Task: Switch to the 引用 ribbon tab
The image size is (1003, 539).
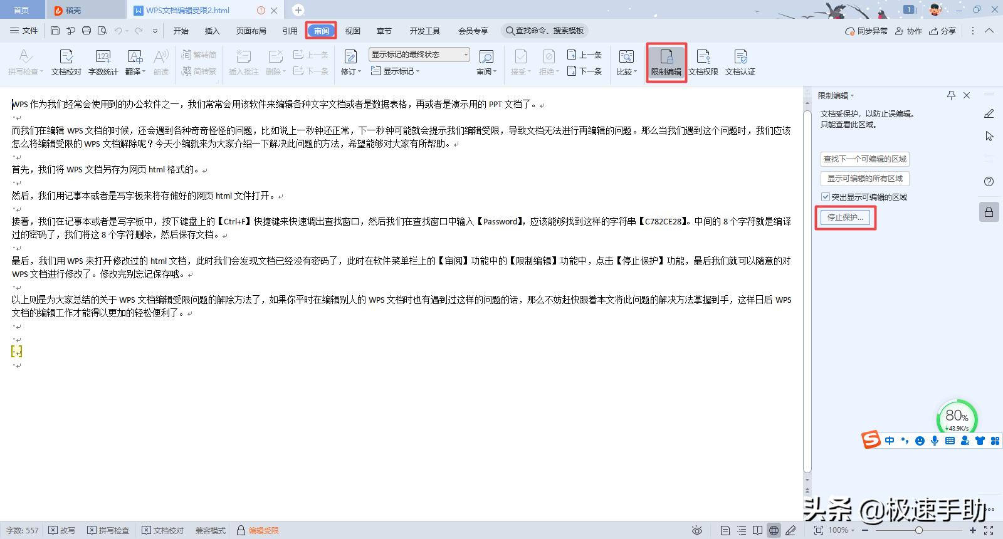Action: coord(290,31)
